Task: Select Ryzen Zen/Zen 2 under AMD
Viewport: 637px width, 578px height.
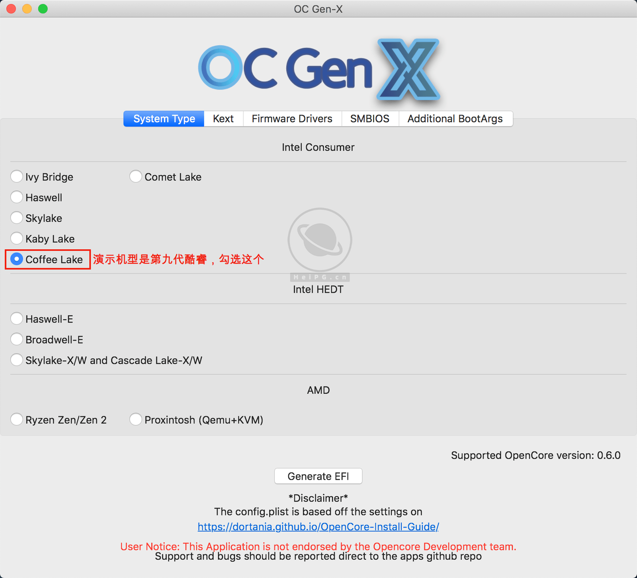Action: [17, 420]
